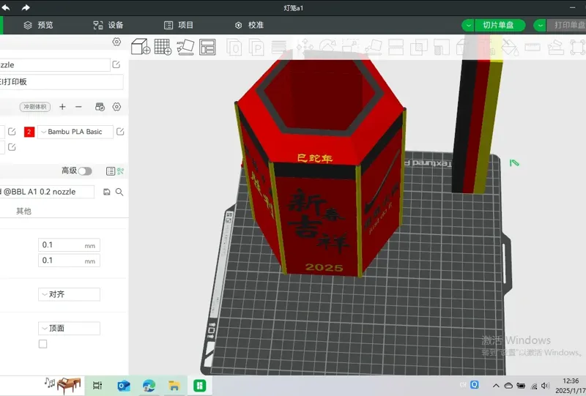Open Microsoft Edge from the taskbar

(x=149, y=386)
